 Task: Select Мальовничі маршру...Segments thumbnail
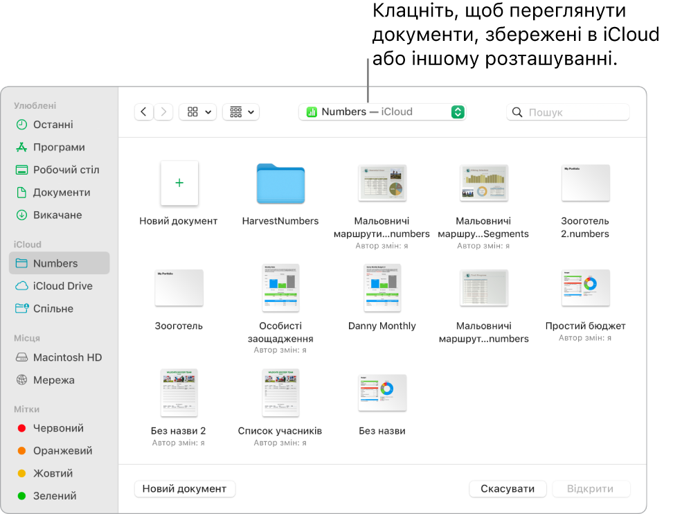pyautogui.click(x=484, y=183)
